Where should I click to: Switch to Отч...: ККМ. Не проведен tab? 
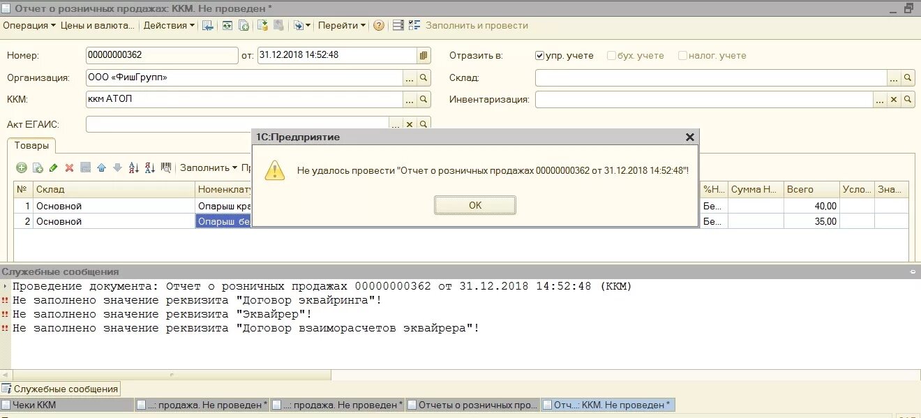point(608,405)
